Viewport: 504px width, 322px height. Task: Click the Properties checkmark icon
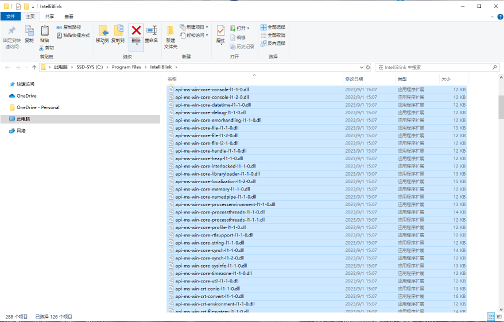point(220,31)
